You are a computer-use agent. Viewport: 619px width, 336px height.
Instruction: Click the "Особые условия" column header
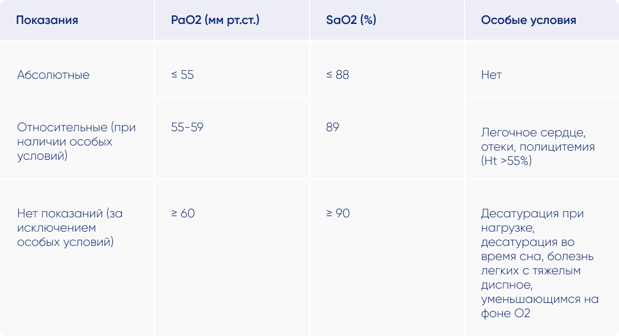(528, 21)
